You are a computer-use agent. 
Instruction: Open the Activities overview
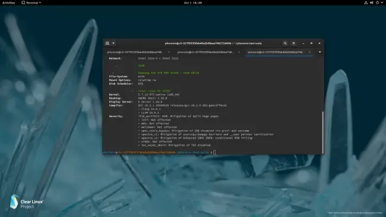9,3
